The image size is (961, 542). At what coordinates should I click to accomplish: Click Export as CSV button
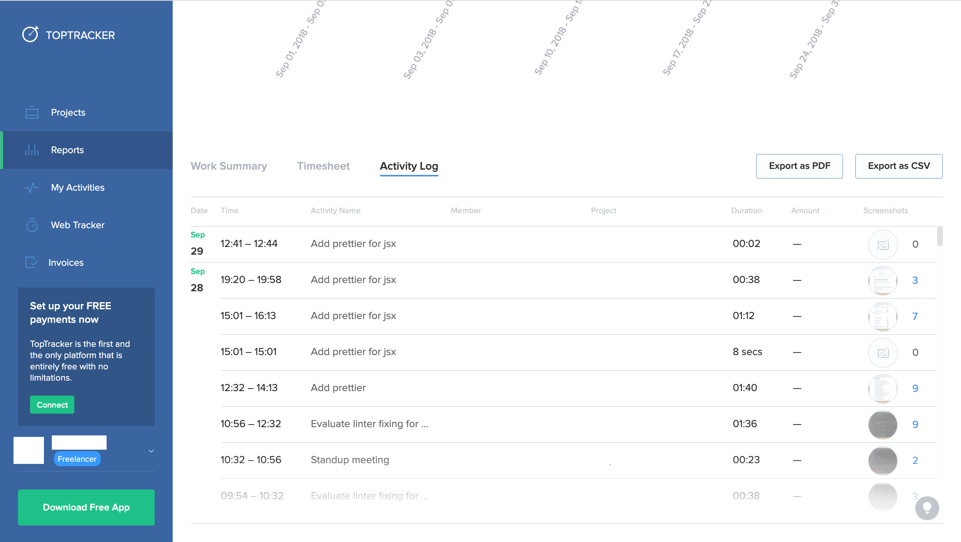[899, 166]
